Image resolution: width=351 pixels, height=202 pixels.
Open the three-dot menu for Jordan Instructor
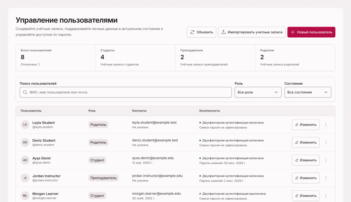click(326, 178)
